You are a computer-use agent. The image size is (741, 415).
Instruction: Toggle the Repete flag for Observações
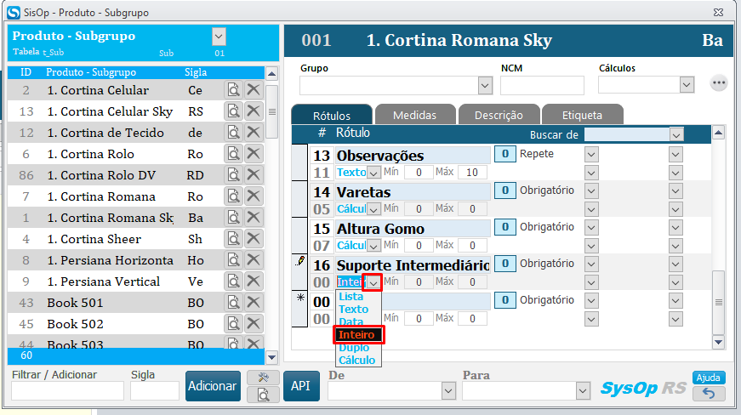coord(504,154)
